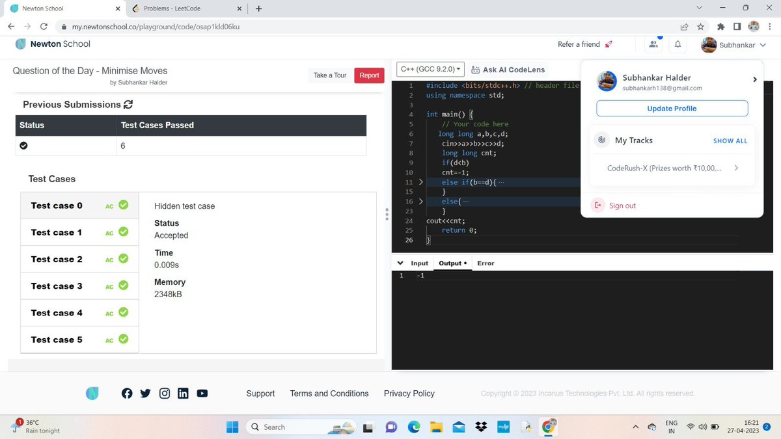
Task: Reload the browser page
Action: [44, 27]
